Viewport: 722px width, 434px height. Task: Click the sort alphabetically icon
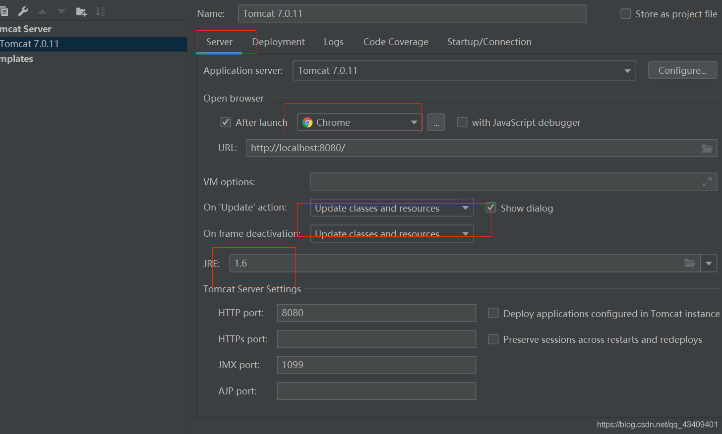pyautogui.click(x=100, y=11)
